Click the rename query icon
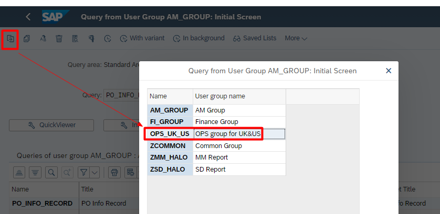Viewport: 440px width, 214px height. click(x=43, y=38)
